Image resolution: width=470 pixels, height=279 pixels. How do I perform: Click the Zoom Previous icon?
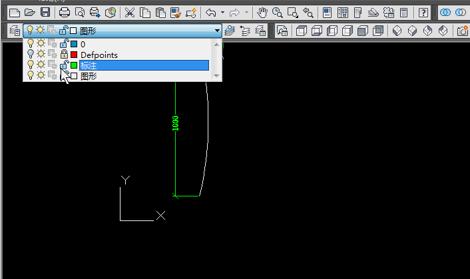tap(308, 12)
